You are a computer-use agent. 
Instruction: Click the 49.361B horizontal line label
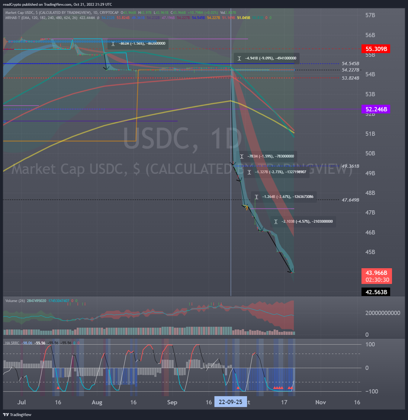coord(351,166)
